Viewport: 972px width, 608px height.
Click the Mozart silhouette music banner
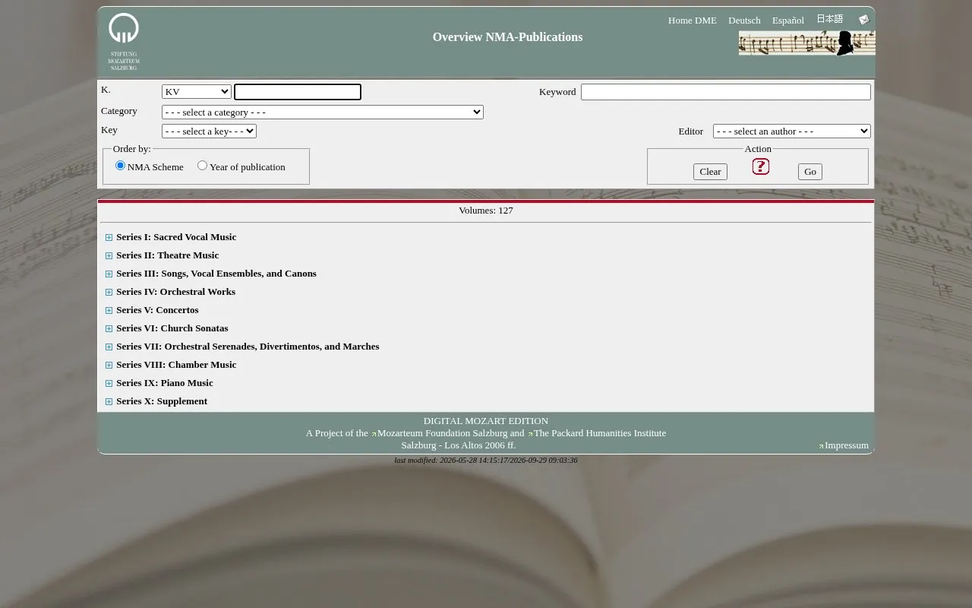coord(806,43)
